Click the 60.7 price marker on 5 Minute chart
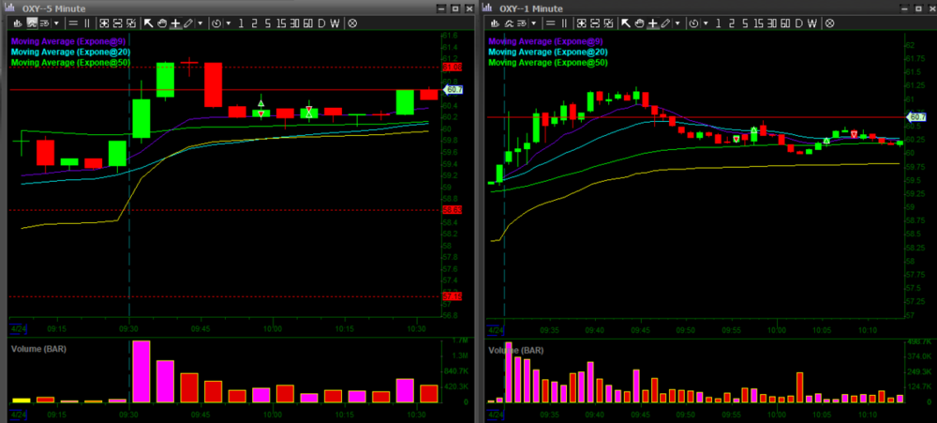The height and width of the screenshot is (423, 937). tap(453, 90)
